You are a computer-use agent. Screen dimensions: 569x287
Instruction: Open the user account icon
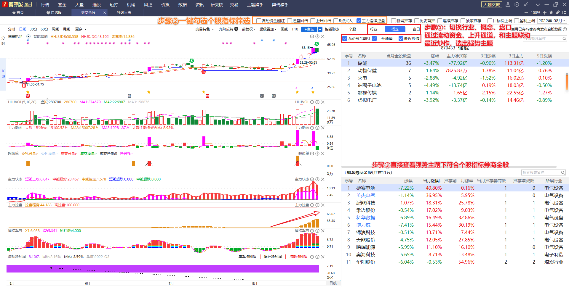[508, 4]
